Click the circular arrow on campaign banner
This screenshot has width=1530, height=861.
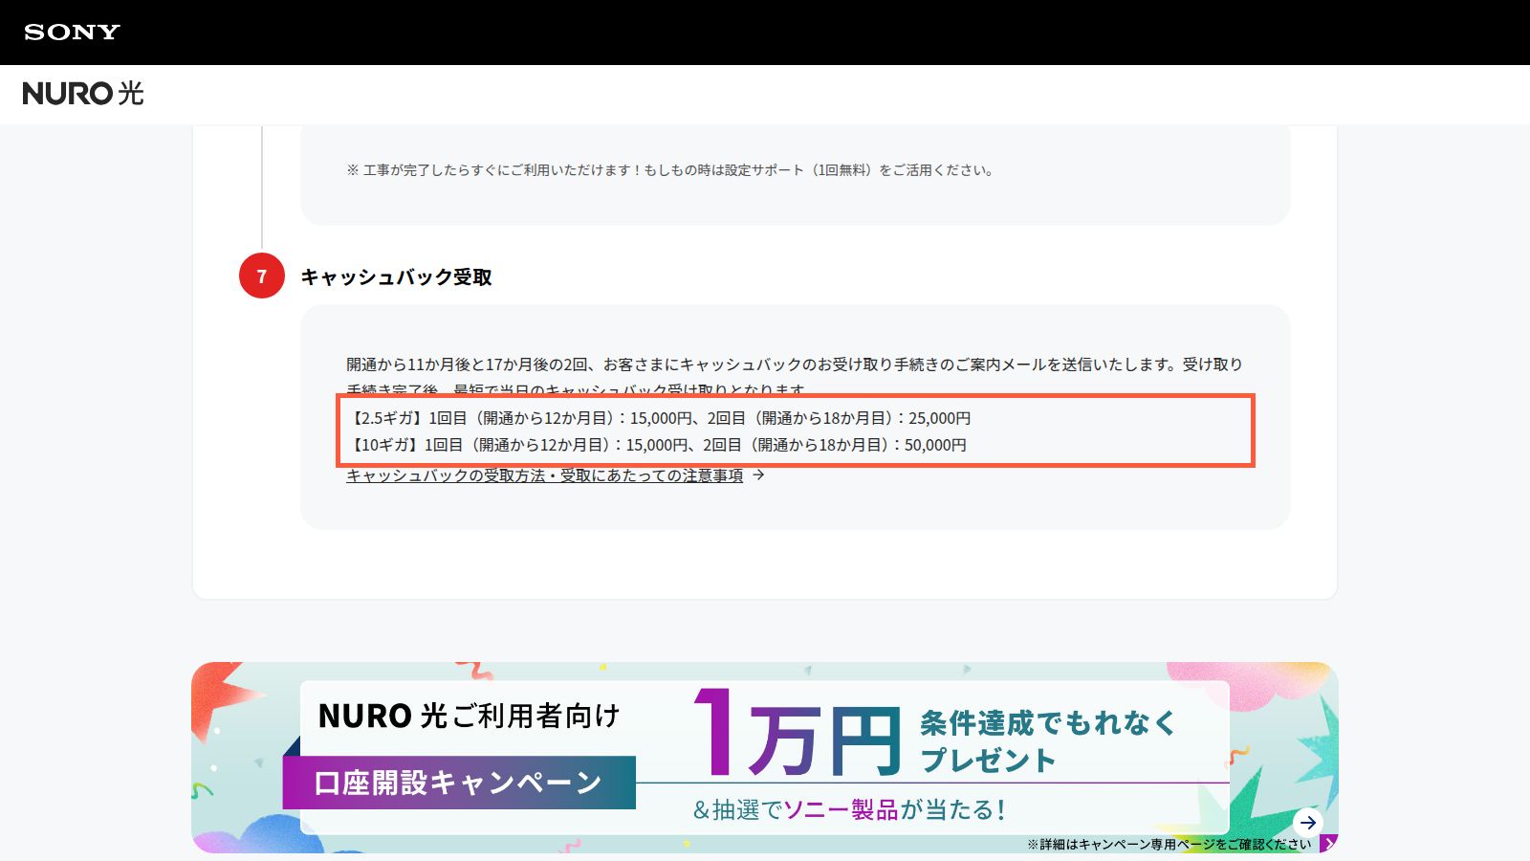(x=1307, y=822)
